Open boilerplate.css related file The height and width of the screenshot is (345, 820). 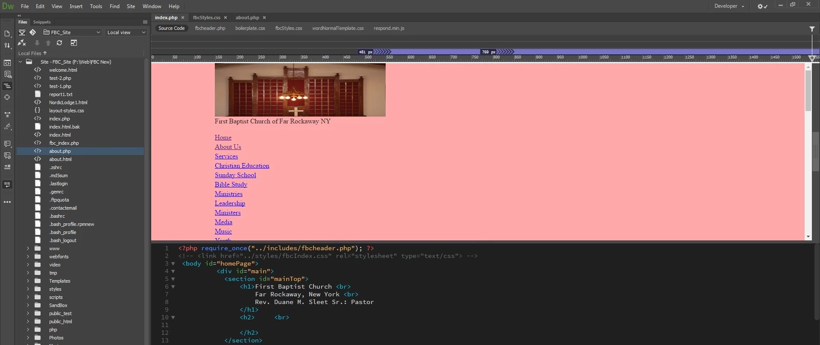pos(250,28)
